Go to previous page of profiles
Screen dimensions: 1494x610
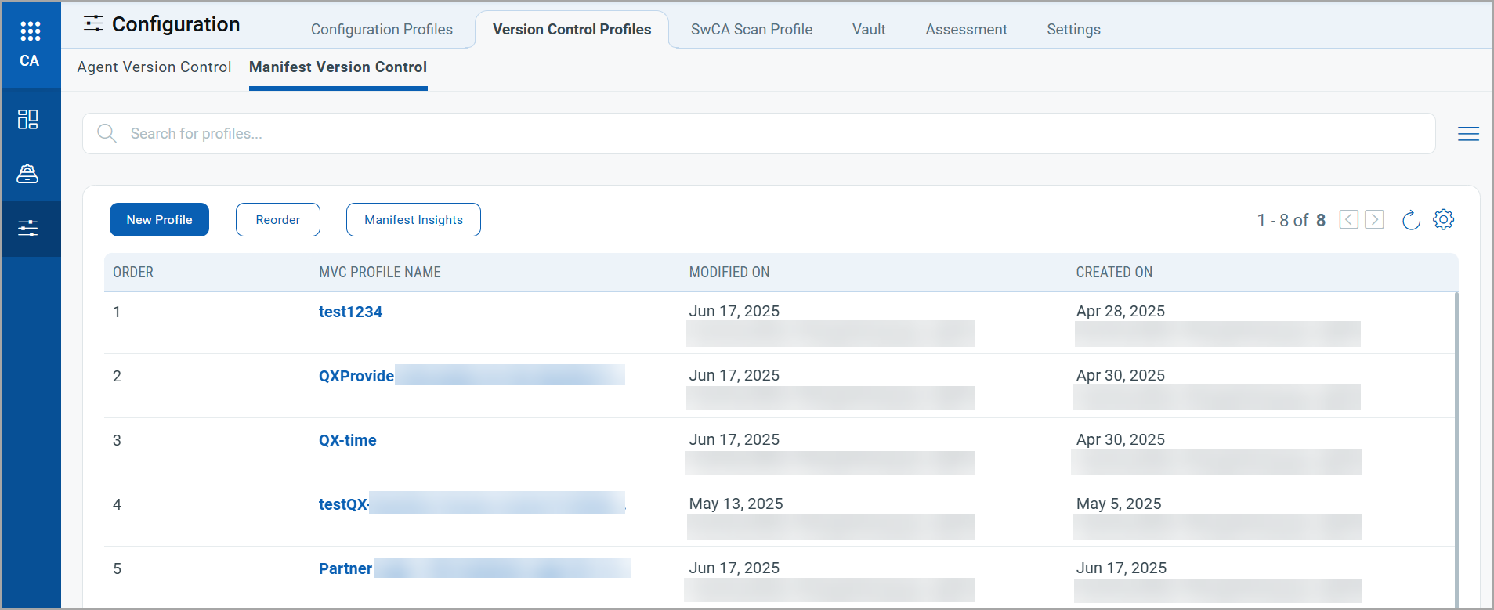point(1348,220)
